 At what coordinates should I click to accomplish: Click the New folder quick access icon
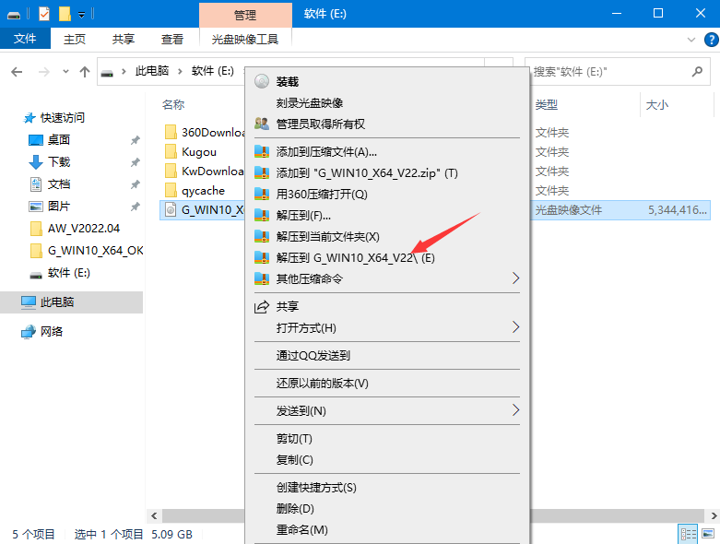pyautogui.click(x=65, y=14)
